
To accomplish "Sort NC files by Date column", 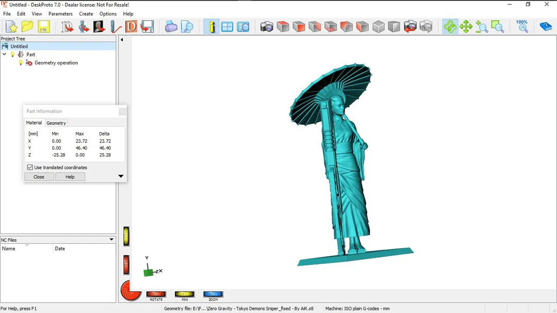I will pos(60,249).
